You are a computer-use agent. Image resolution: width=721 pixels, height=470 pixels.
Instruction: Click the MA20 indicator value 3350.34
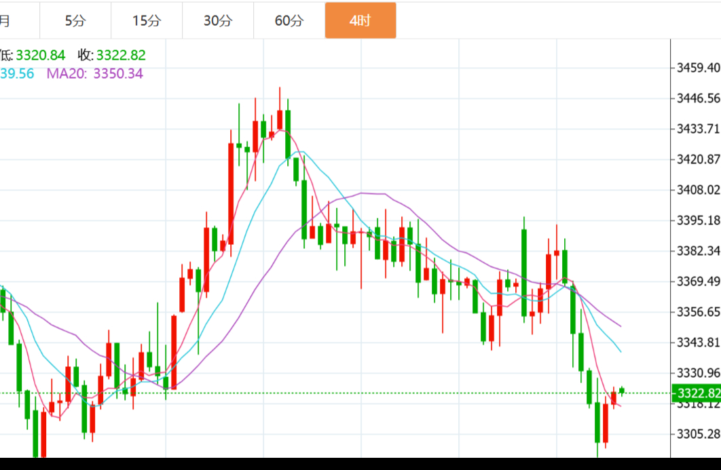coord(118,73)
